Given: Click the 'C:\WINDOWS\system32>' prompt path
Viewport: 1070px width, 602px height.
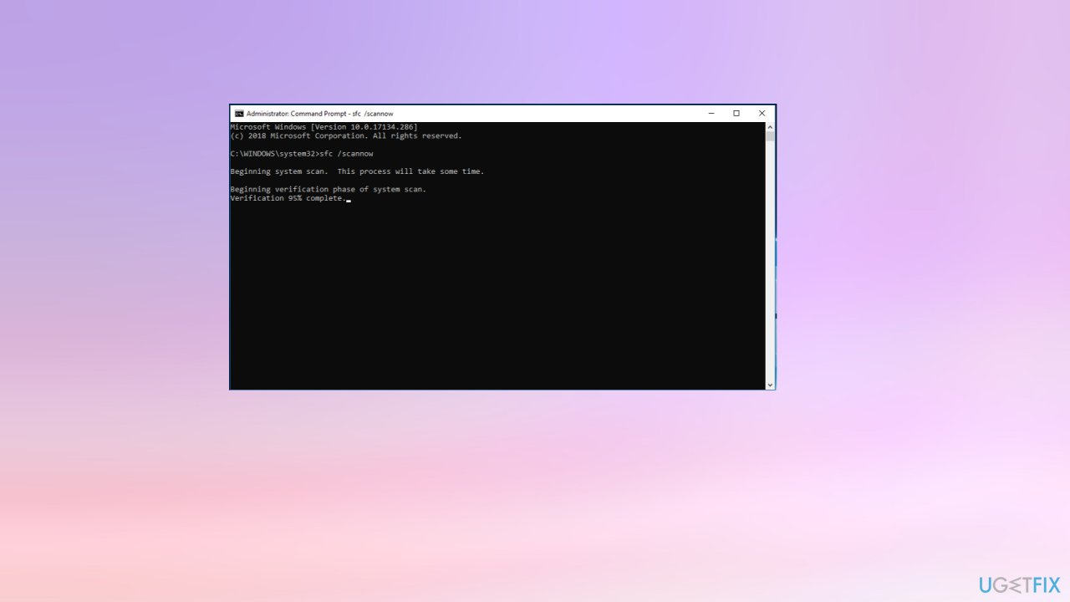Looking at the screenshot, I should point(274,154).
